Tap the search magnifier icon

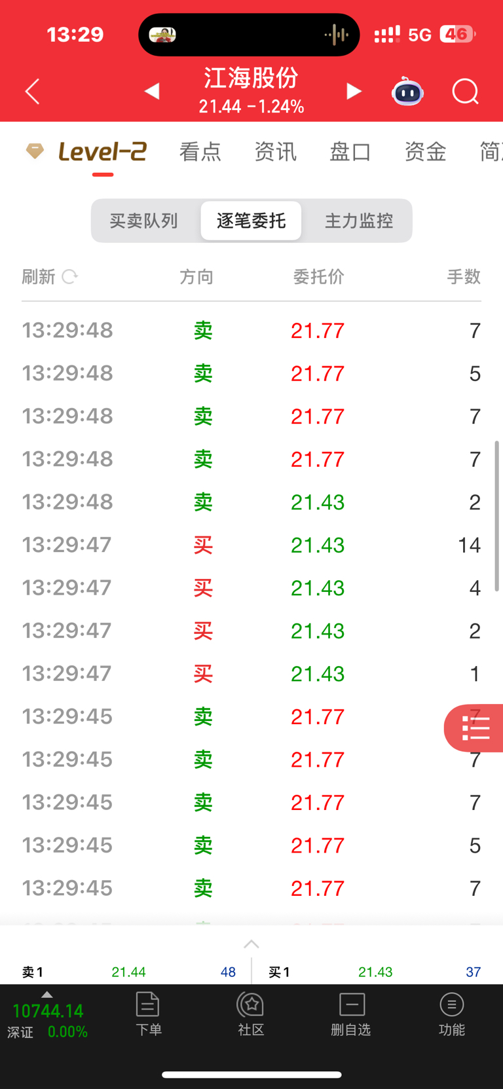pyautogui.click(x=466, y=92)
